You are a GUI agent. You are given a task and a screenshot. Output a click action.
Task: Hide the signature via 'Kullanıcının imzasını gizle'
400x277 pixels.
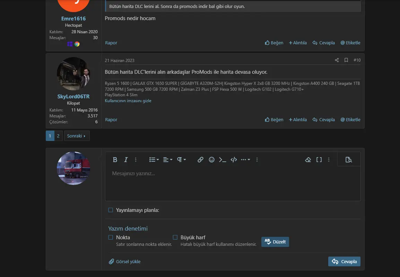pyautogui.click(x=128, y=101)
